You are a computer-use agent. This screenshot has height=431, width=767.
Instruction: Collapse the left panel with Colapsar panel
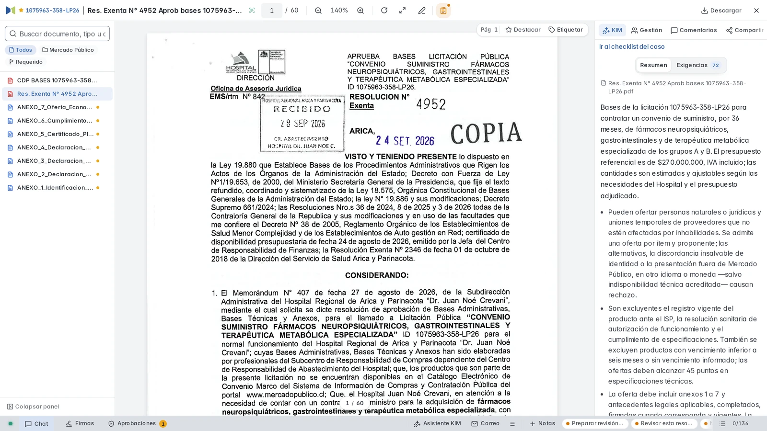coord(33,407)
